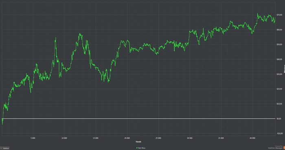Click the $70,00 winnings axis label
The image size is (285, 150).
click(x=279, y=15)
